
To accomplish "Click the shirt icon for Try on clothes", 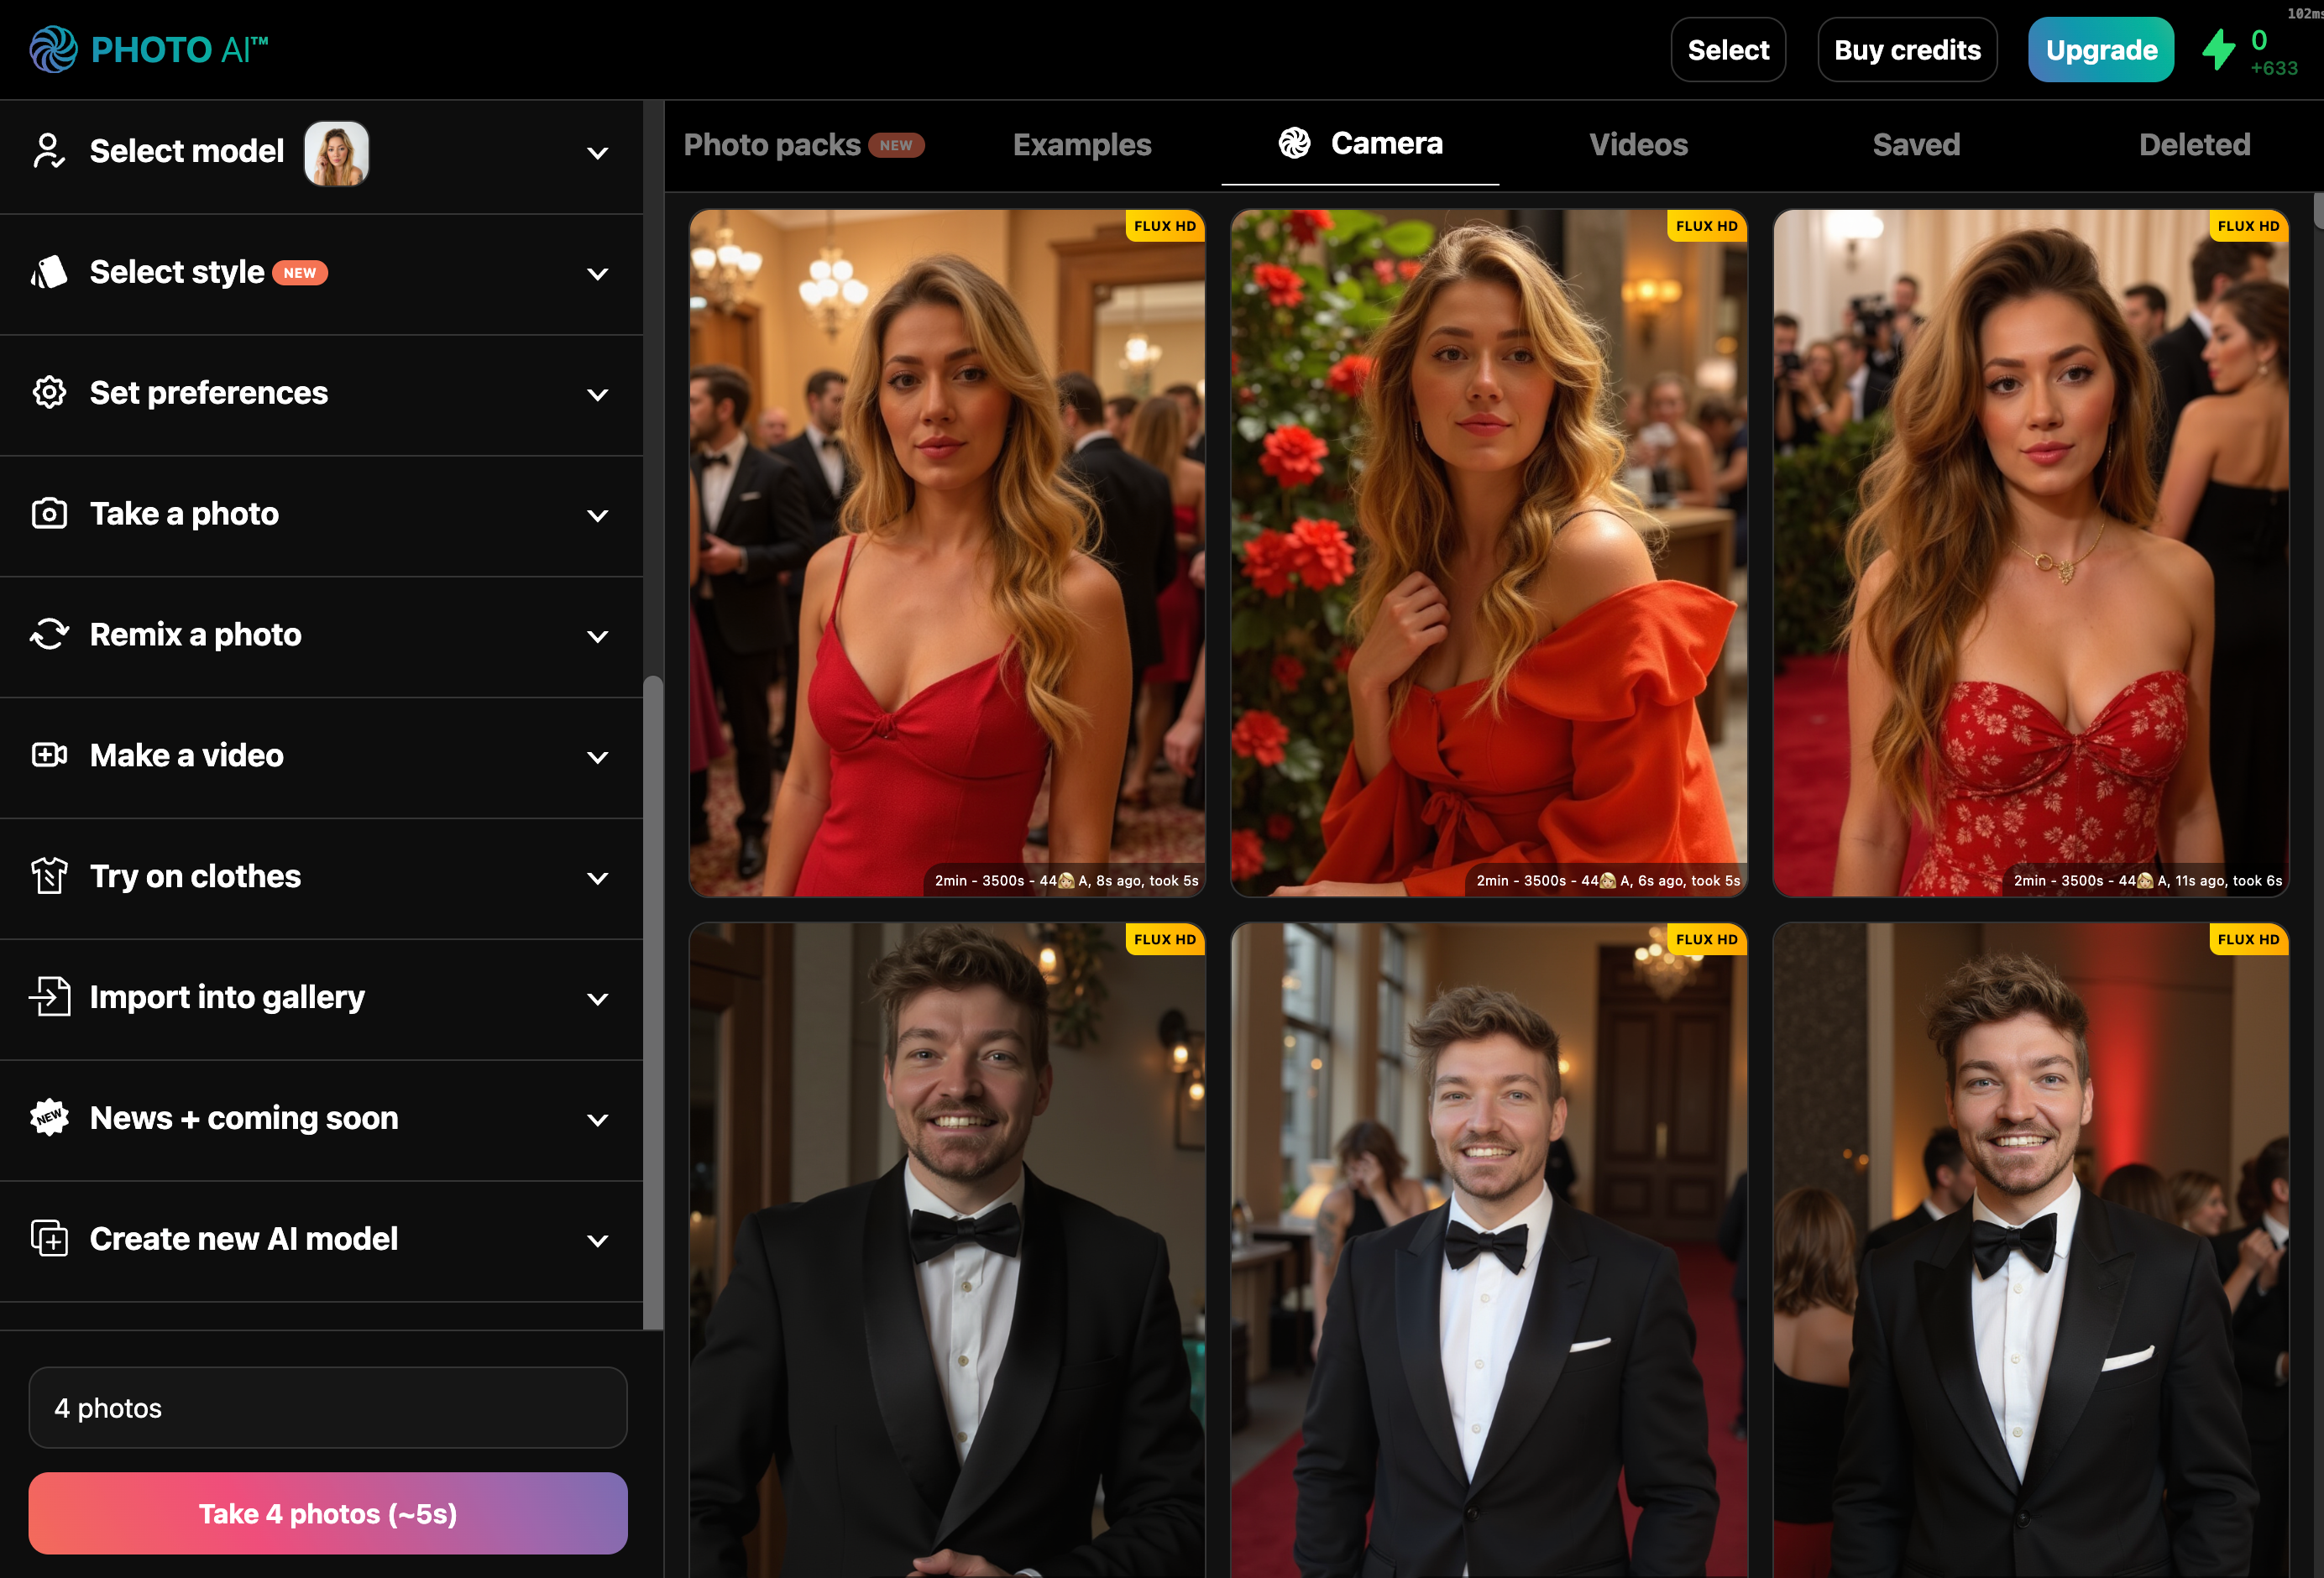I will (x=49, y=876).
